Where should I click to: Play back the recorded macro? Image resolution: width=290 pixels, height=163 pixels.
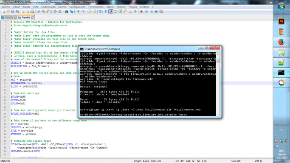click(151, 11)
